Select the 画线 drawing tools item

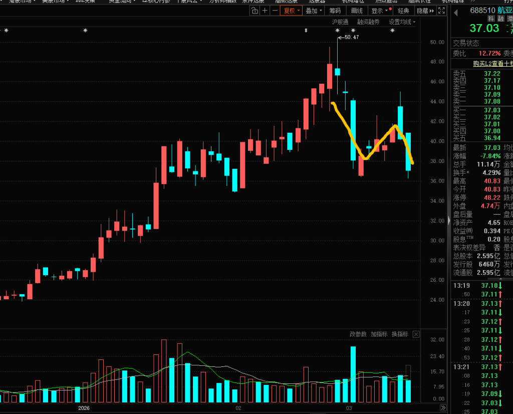357,11
